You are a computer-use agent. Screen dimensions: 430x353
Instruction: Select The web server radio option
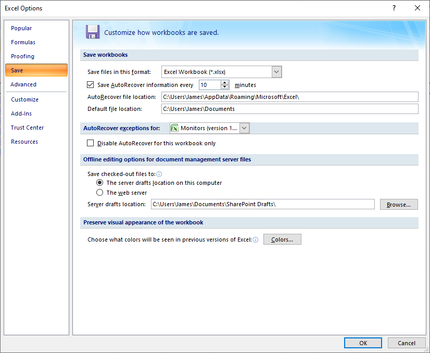99,193
